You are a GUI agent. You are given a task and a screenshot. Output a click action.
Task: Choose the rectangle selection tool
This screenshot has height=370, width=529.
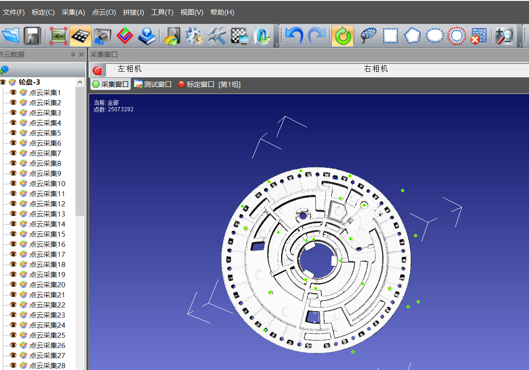390,36
